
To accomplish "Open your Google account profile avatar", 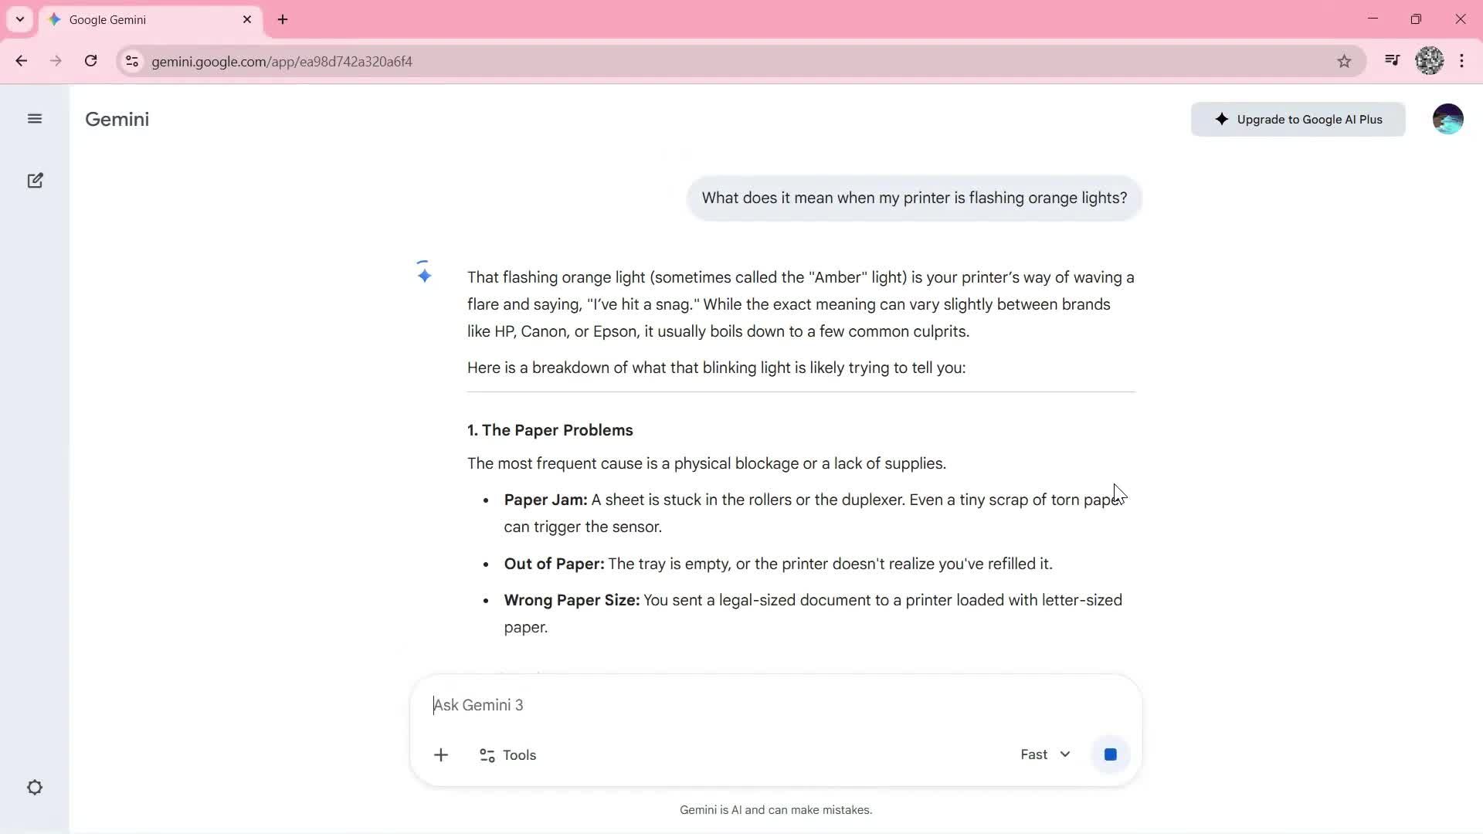I will pyautogui.click(x=1448, y=118).
